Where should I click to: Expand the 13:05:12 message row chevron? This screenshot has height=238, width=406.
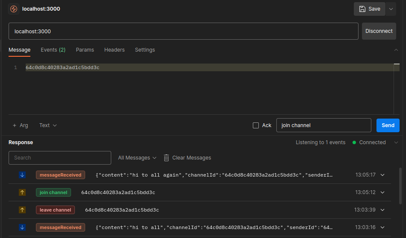[382, 192]
